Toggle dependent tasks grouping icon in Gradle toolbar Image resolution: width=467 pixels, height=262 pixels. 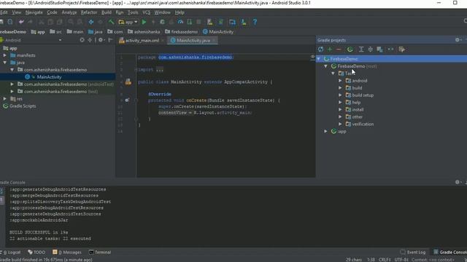click(x=379, y=49)
